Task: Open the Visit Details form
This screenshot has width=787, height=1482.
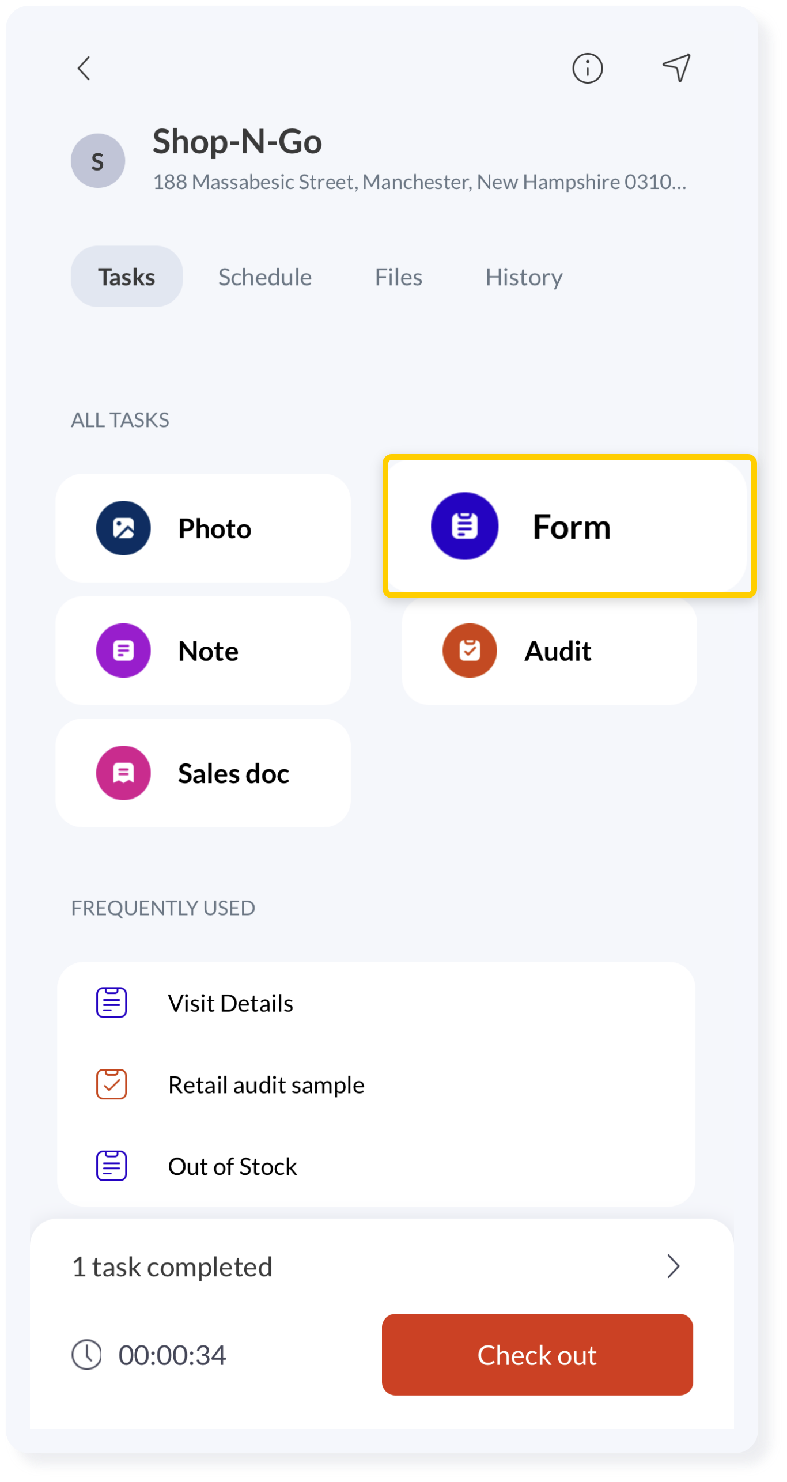Action: [x=377, y=1004]
